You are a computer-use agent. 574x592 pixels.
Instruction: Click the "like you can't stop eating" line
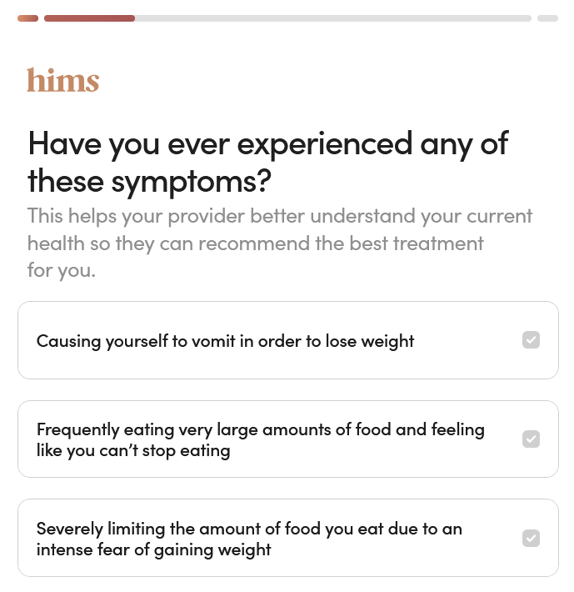click(133, 451)
